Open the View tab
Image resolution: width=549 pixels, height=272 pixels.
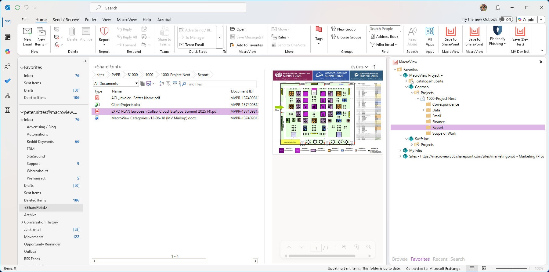(107, 20)
